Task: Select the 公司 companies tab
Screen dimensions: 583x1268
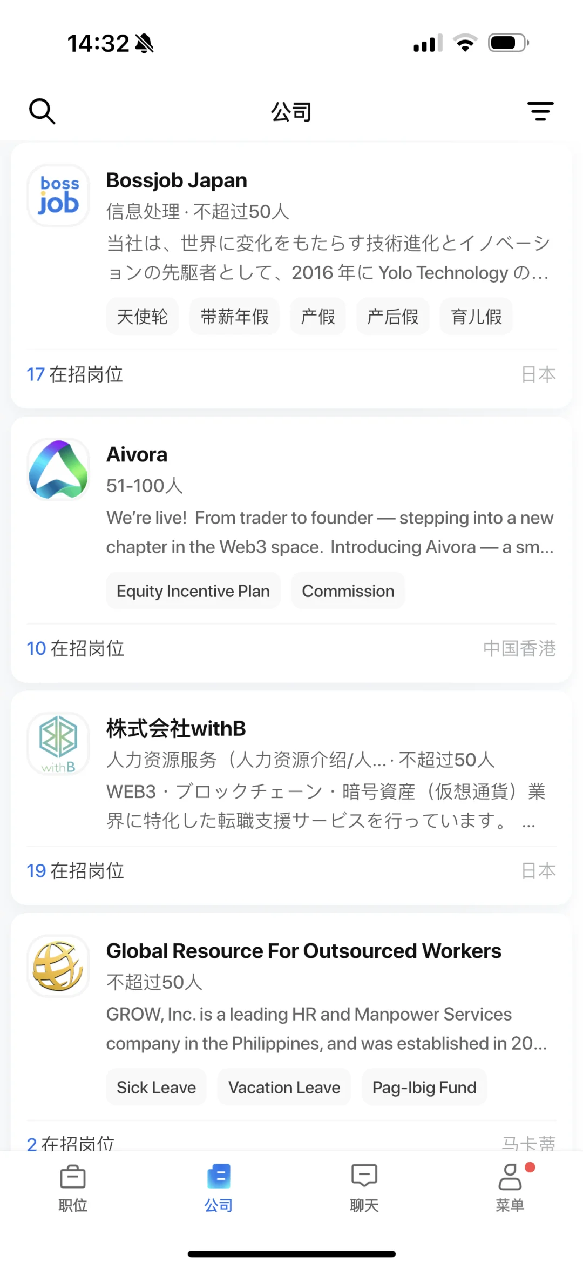Action: (x=219, y=1188)
